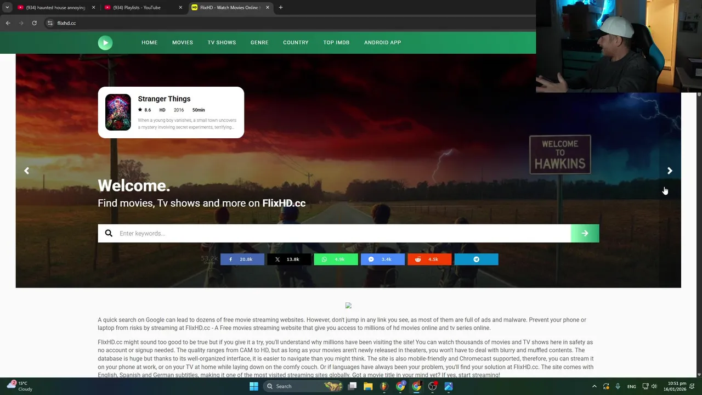Open the tab search dropdown

click(7, 8)
